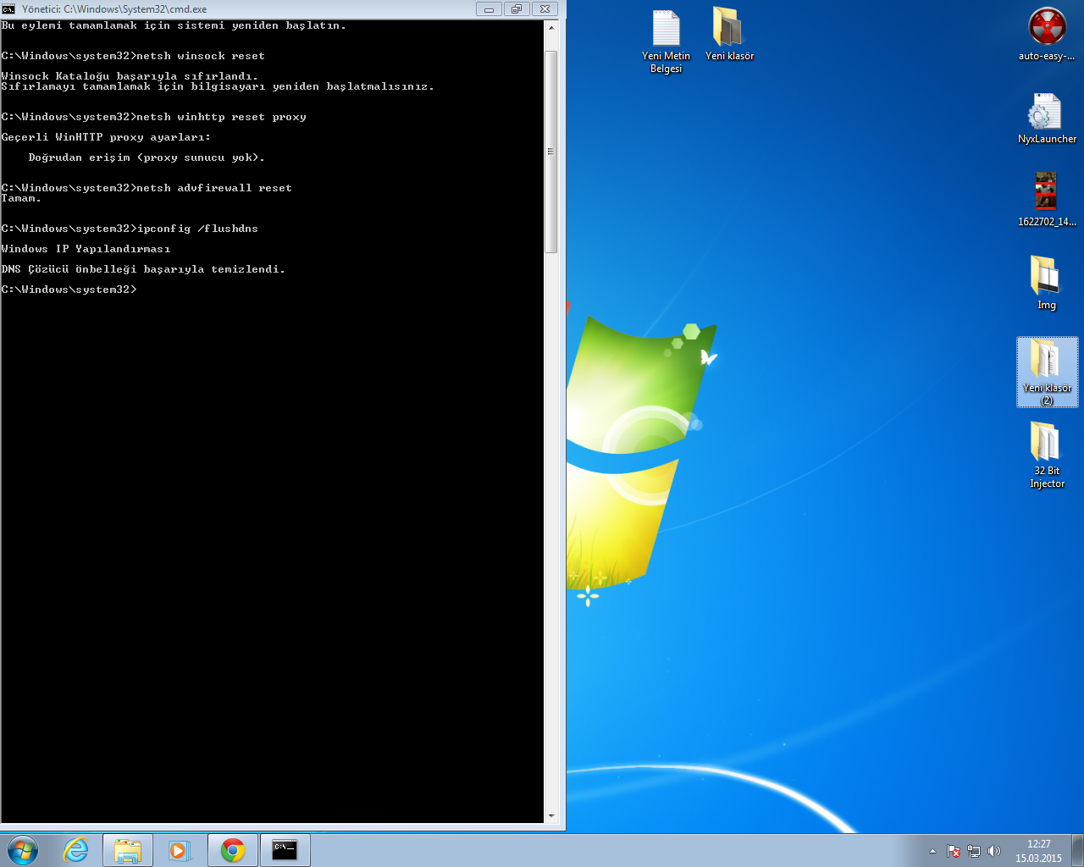
Task: Select the Img folder on the desktop
Action: pos(1047,284)
